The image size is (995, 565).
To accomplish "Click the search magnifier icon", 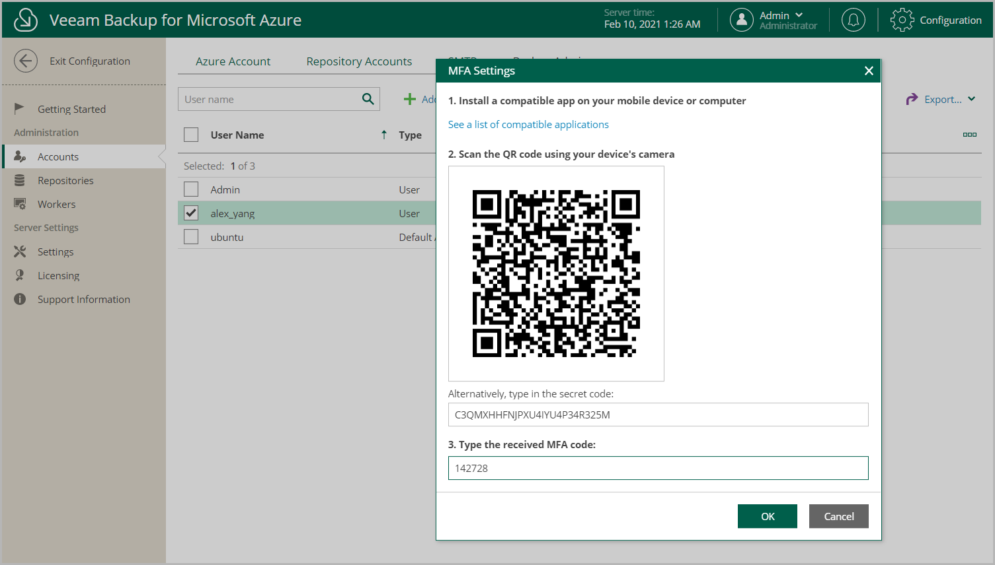I will click(x=368, y=99).
